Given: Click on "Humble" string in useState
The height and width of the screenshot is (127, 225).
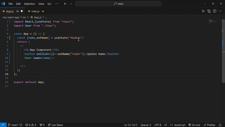Looking at the screenshot, I should click(x=76, y=38).
